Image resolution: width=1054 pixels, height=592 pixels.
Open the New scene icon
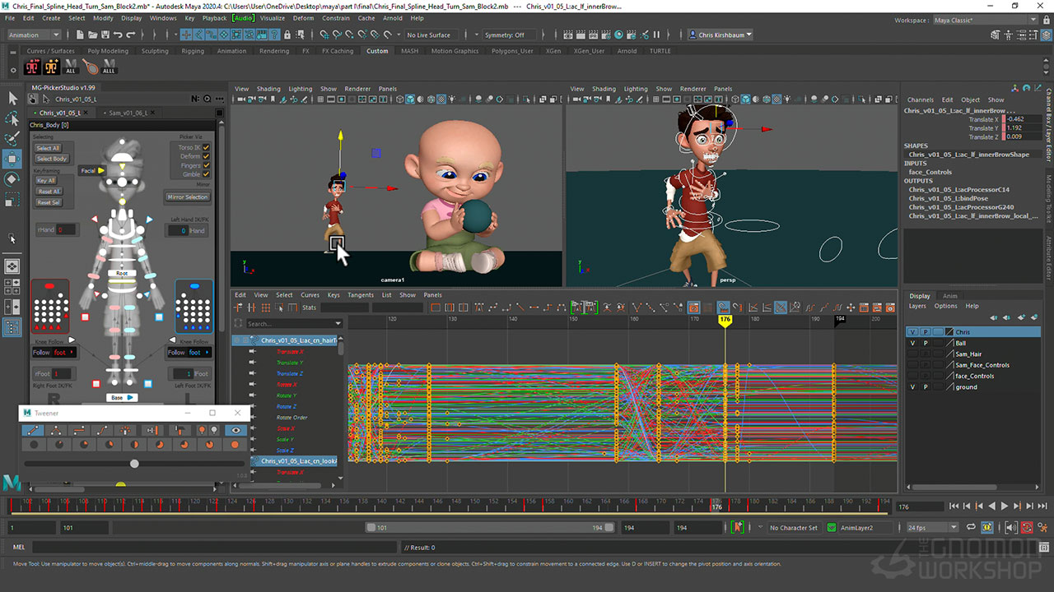pyautogui.click(x=78, y=35)
